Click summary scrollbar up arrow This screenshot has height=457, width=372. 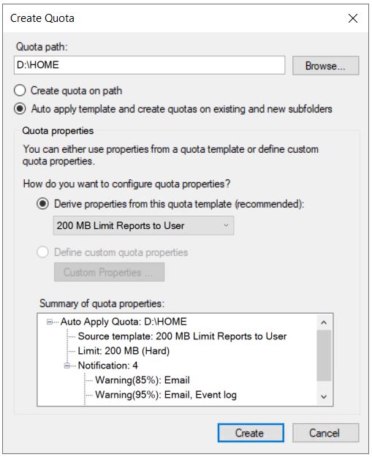[324, 322]
